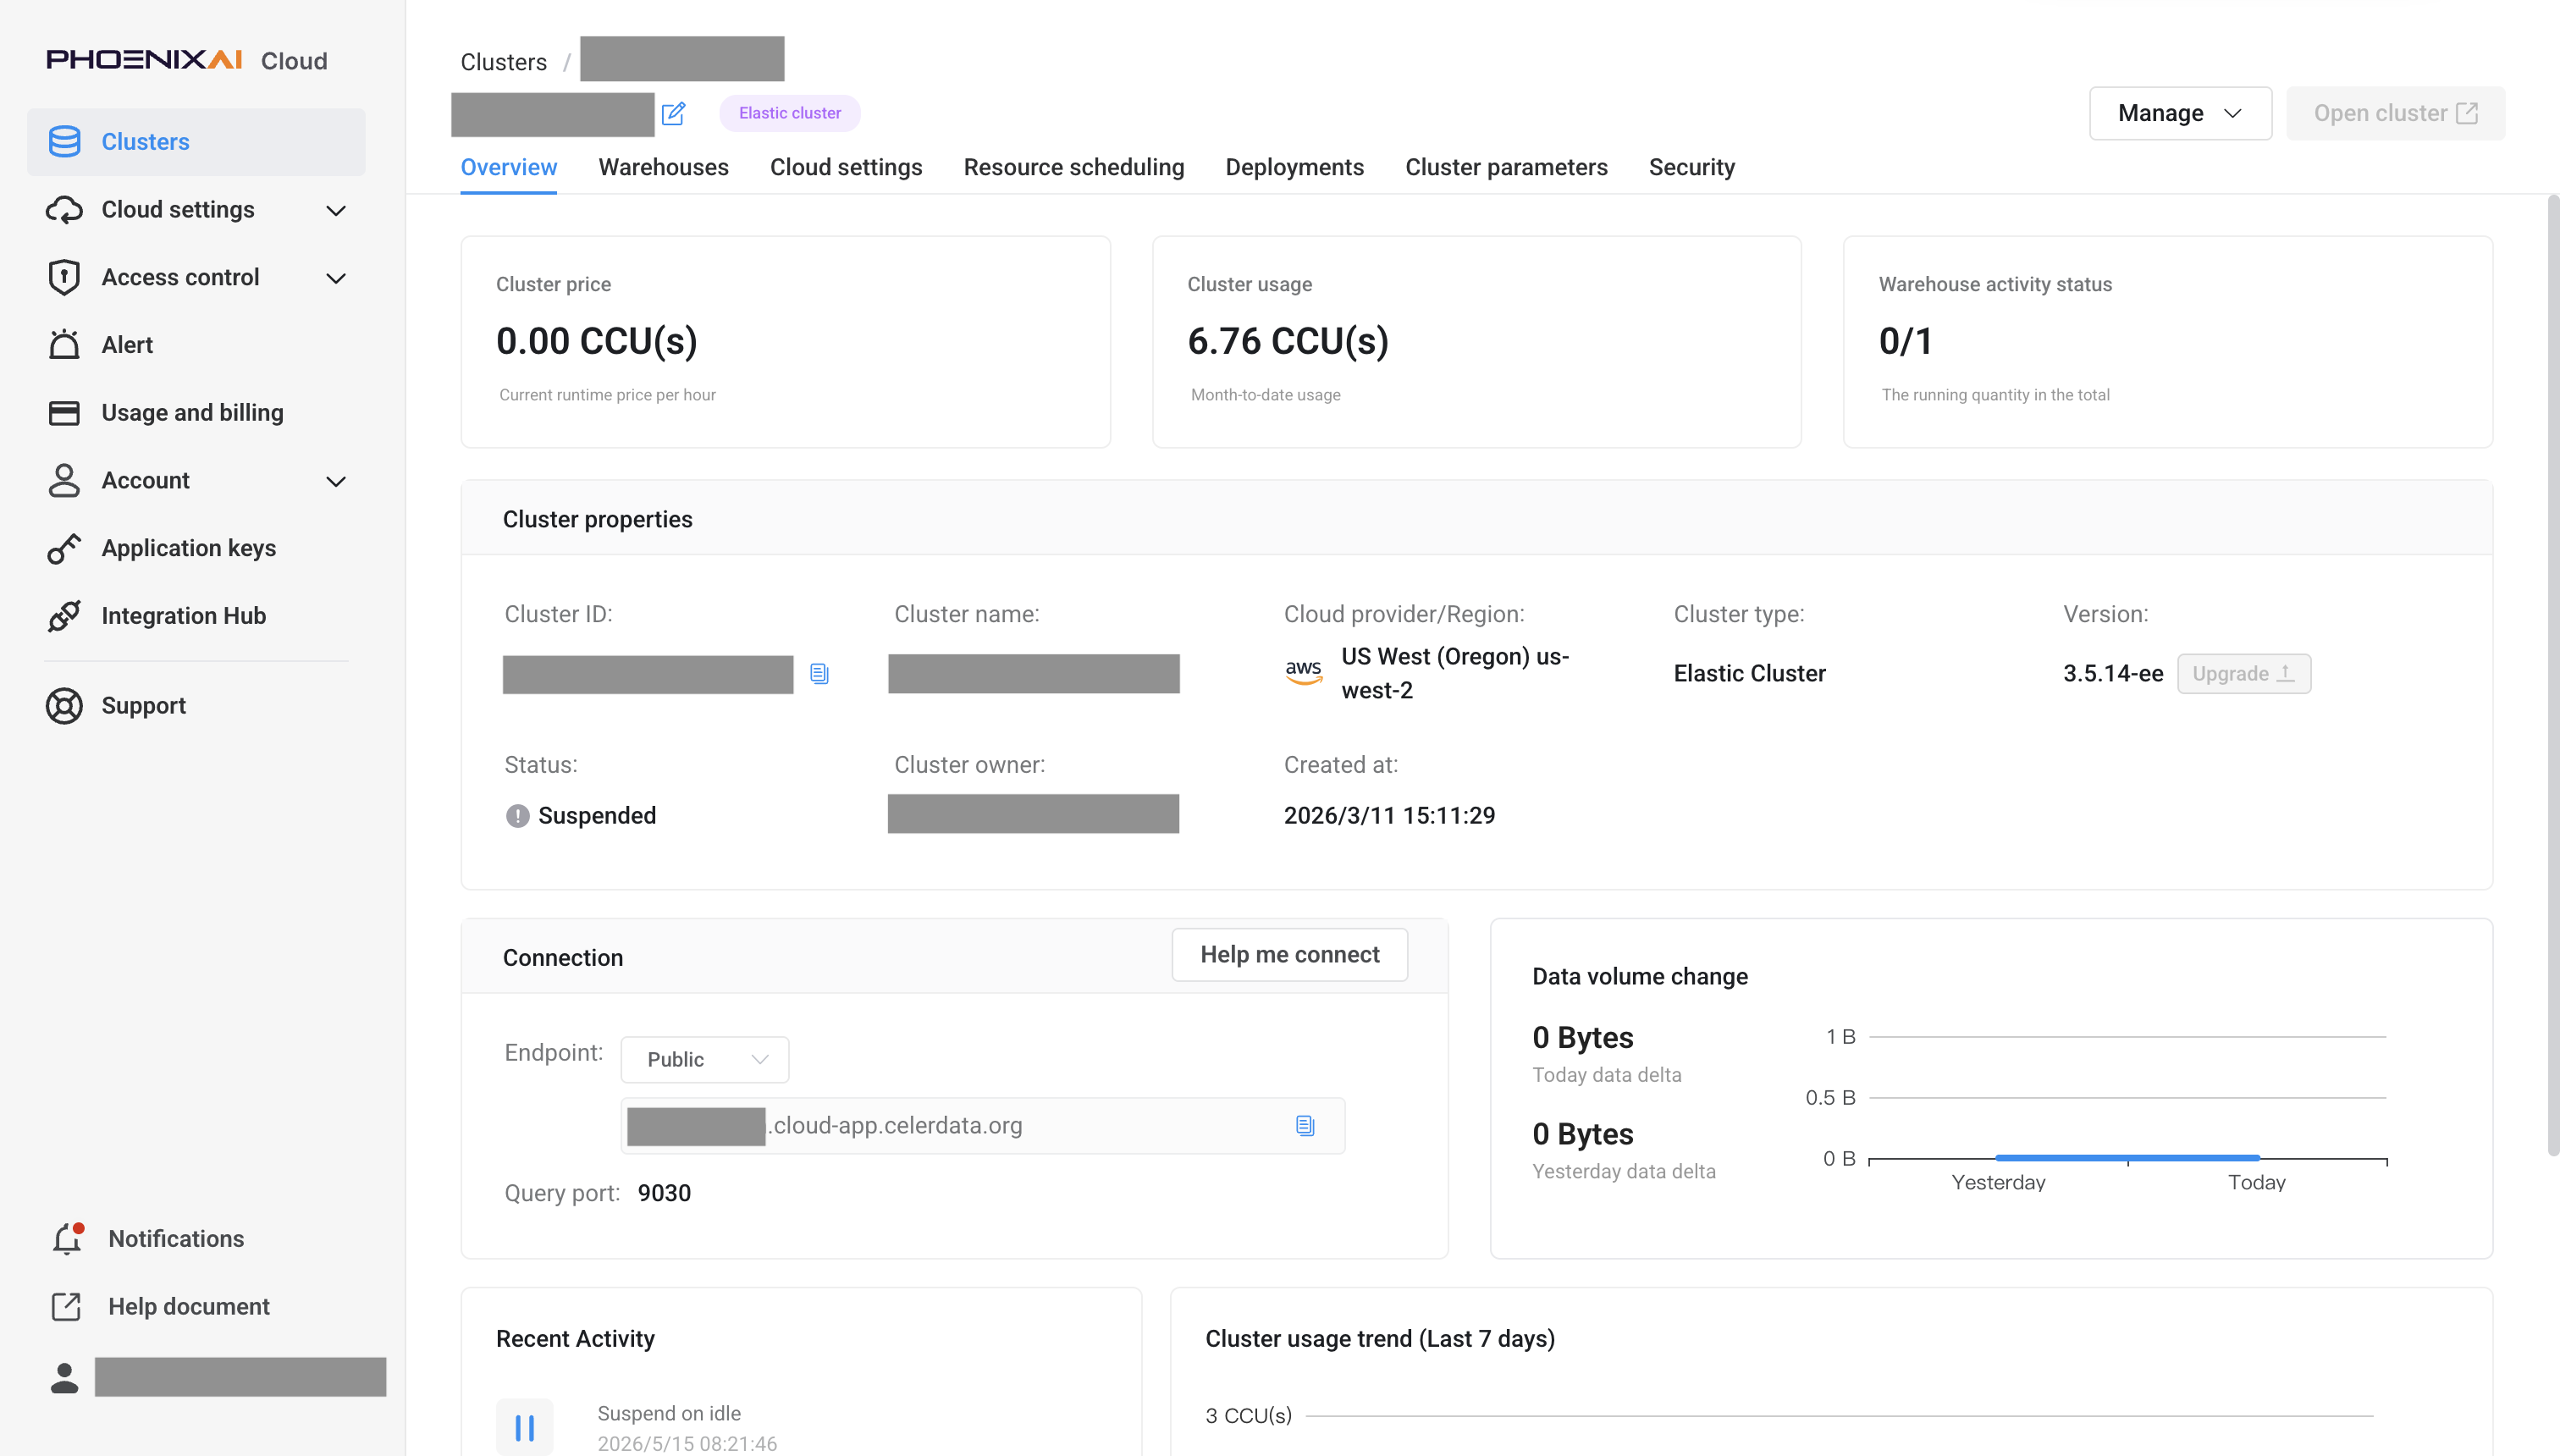Copy the Cluster ID with copy icon

(x=819, y=674)
